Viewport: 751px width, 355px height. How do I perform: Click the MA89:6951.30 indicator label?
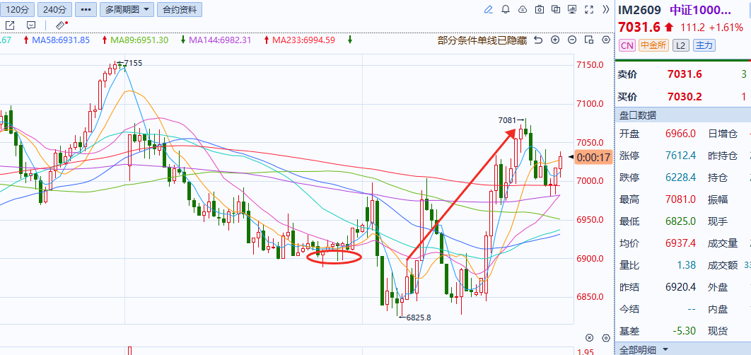(x=139, y=40)
